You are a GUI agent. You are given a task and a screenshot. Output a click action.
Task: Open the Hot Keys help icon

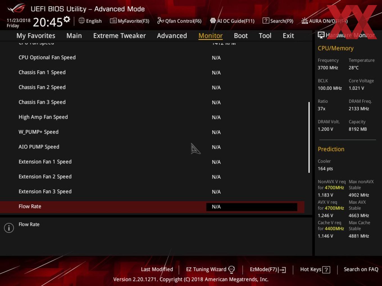point(326,270)
